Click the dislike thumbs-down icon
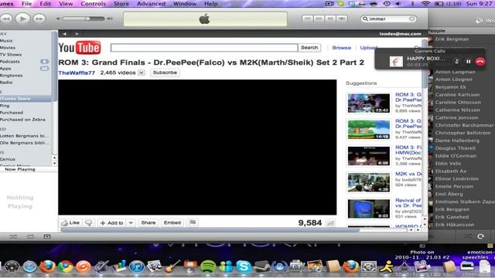This screenshot has width=495, height=278. pyautogui.click(x=89, y=223)
